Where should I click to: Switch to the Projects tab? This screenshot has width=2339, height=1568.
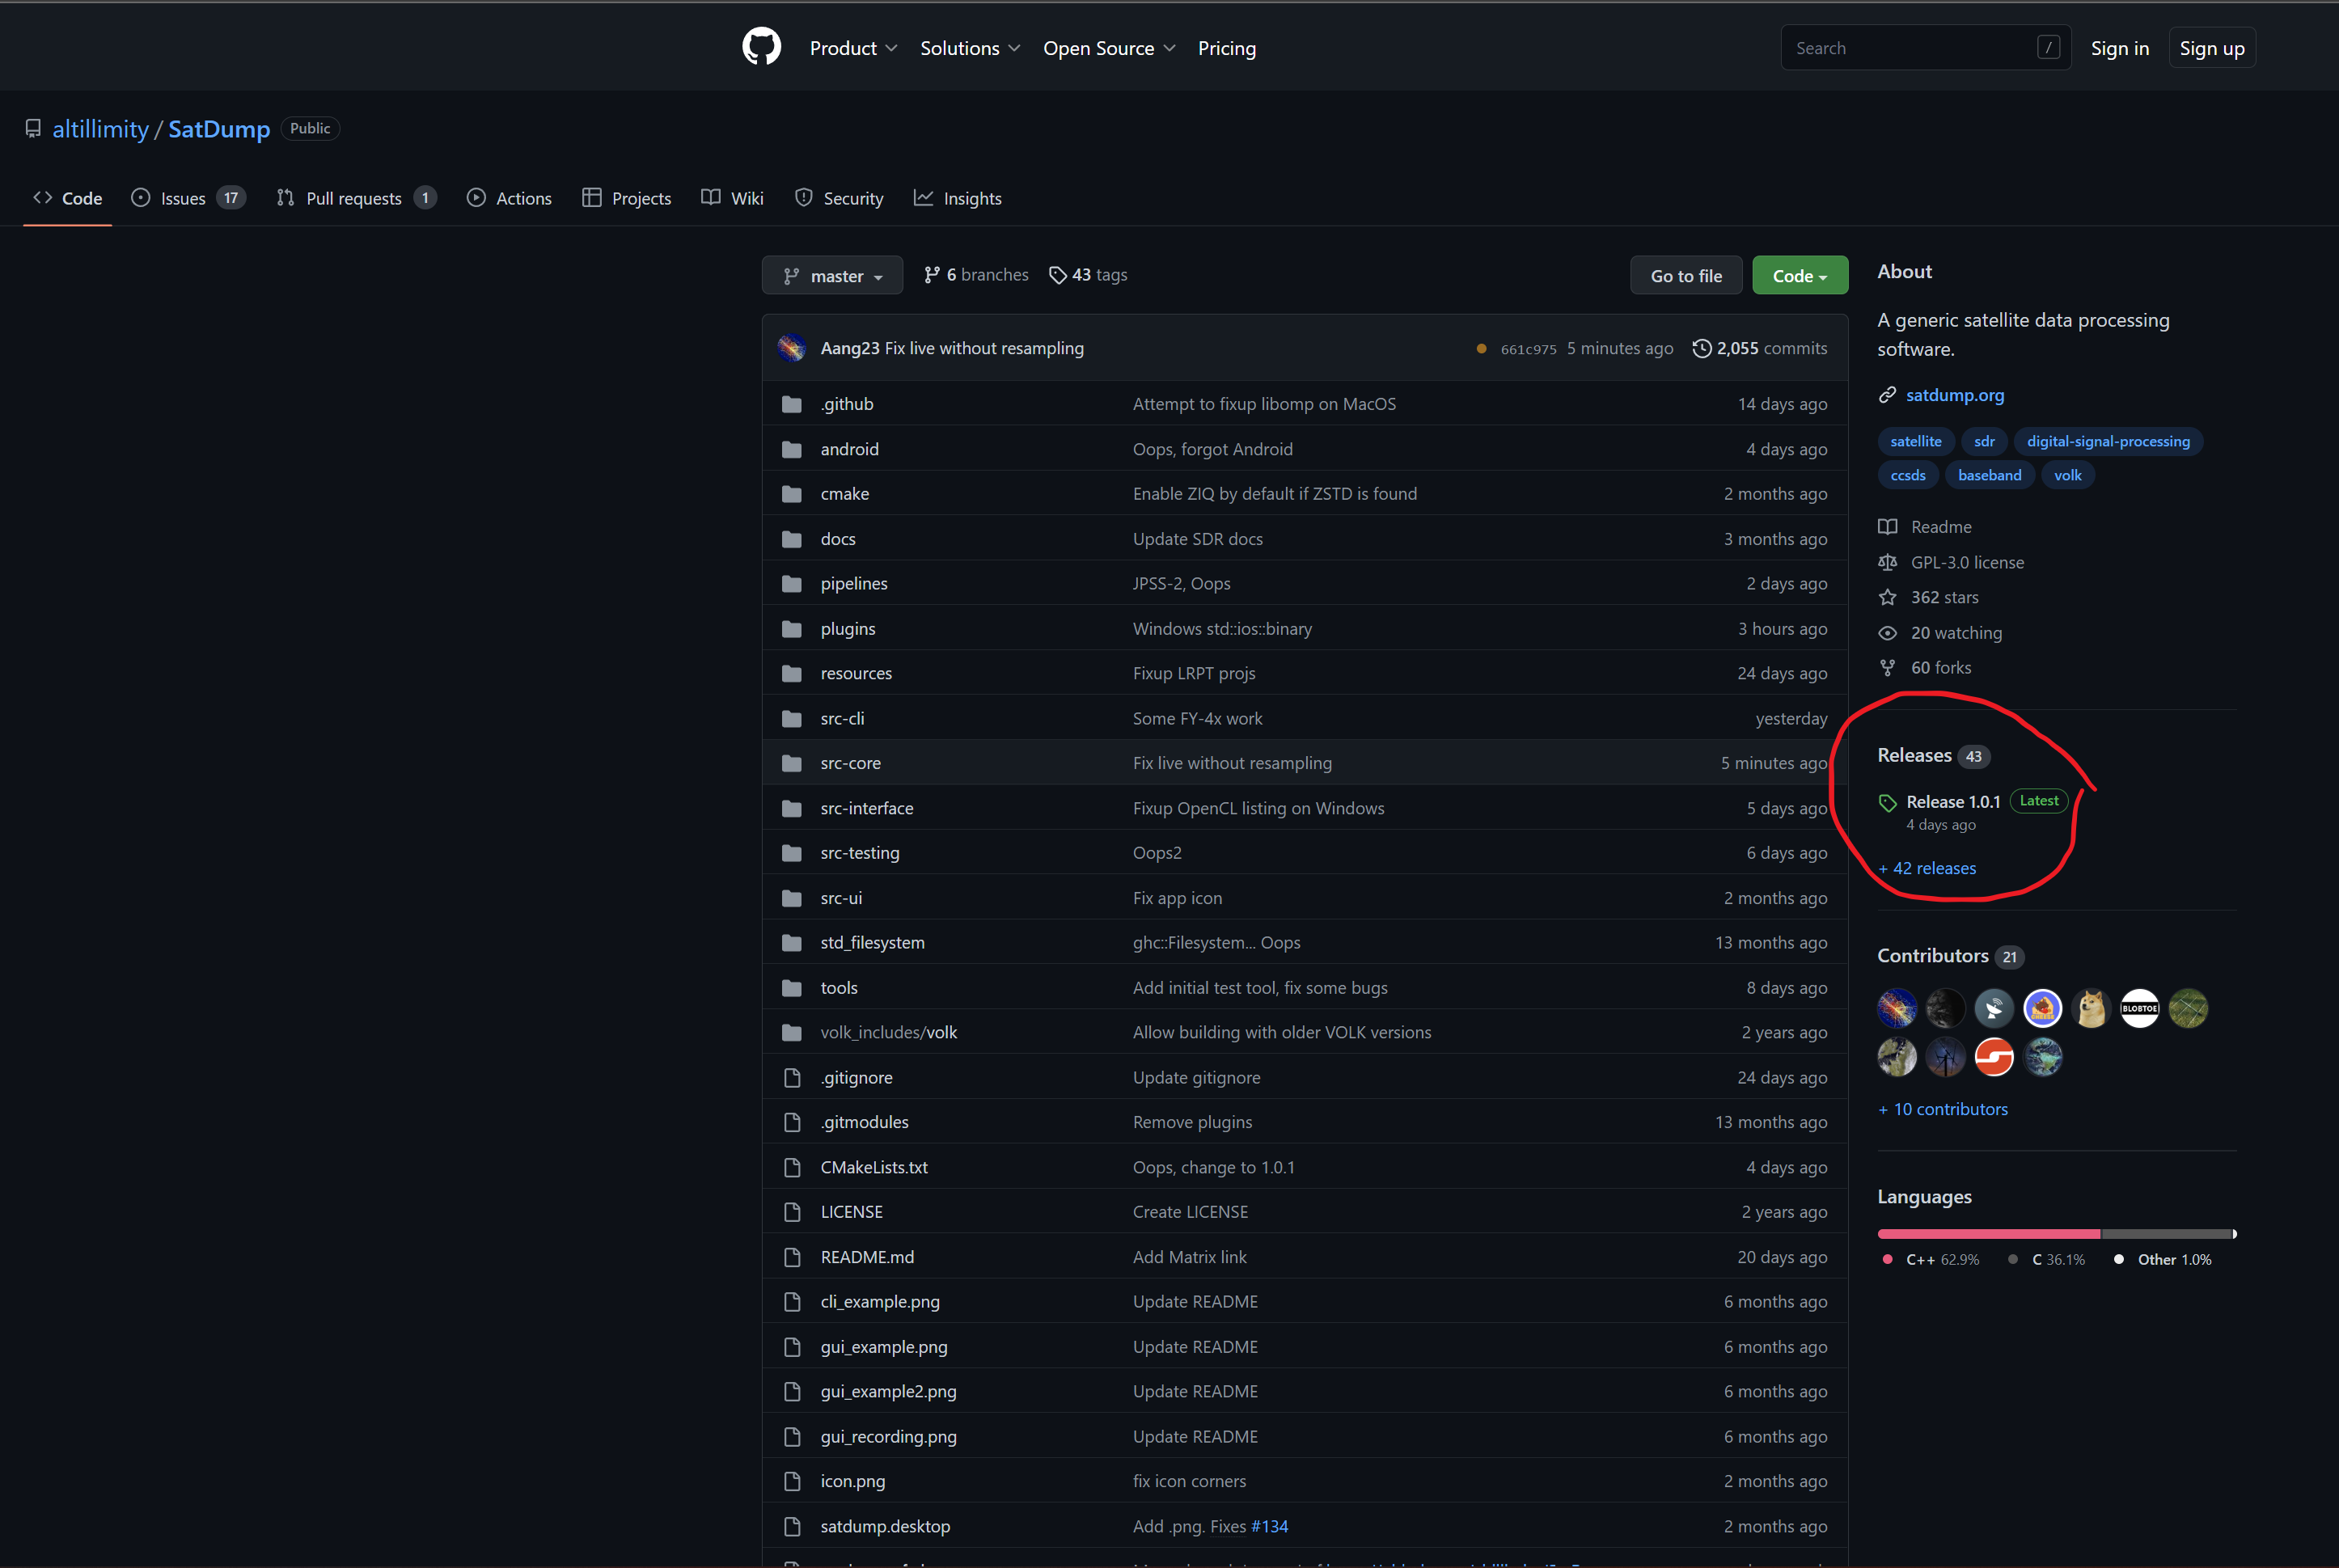627,198
